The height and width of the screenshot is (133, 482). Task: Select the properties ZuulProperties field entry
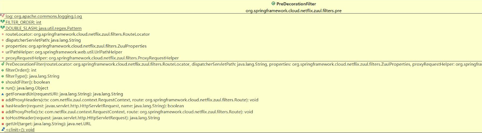click(x=76, y=46)
